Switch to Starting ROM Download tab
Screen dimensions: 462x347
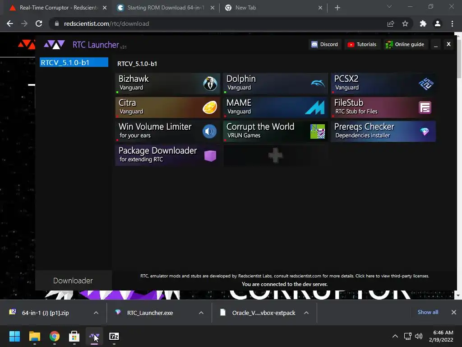[165, 8]
